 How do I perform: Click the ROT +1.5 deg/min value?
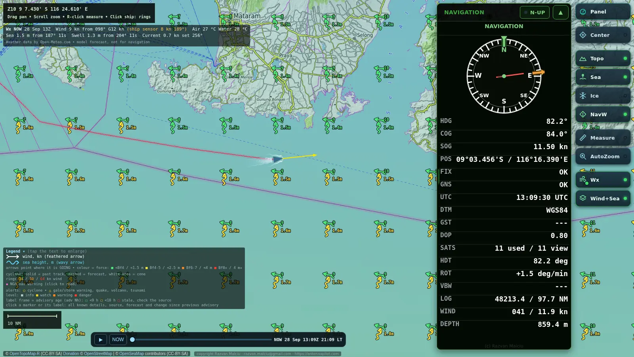542,274
